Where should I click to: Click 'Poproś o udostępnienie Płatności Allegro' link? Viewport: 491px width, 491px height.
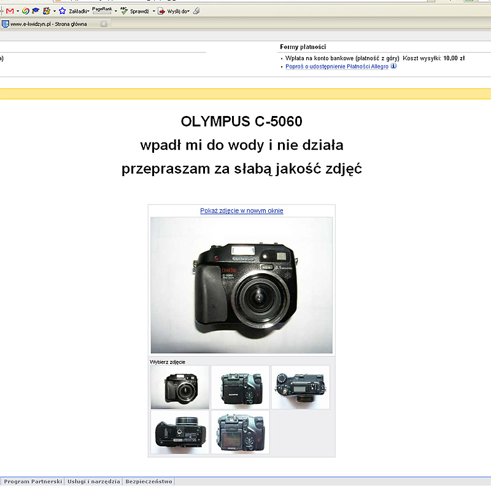[x=337, y=66]
